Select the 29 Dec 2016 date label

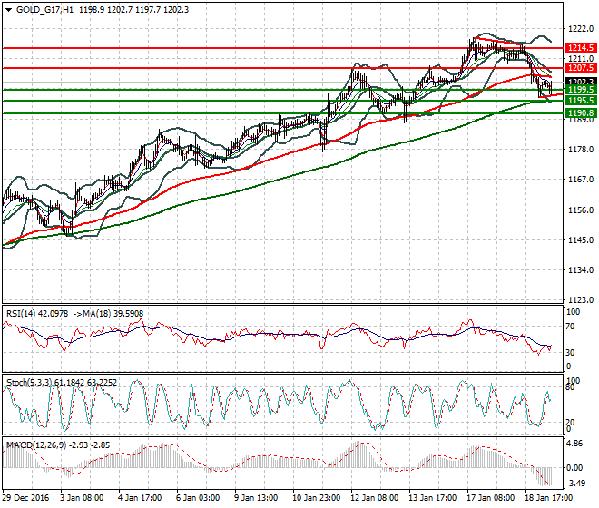coord(26,498)
